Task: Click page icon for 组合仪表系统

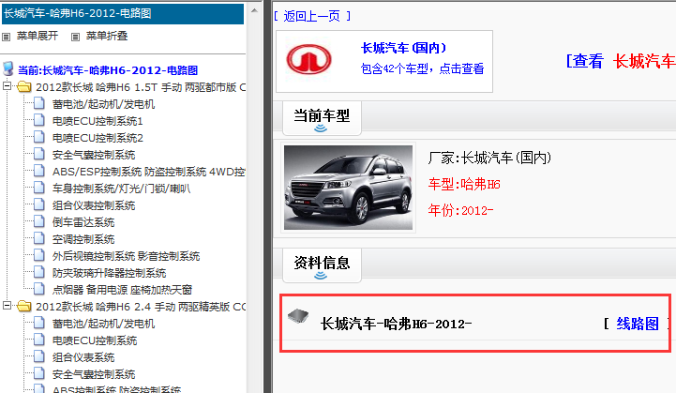Action: click(x=39, y=356)
